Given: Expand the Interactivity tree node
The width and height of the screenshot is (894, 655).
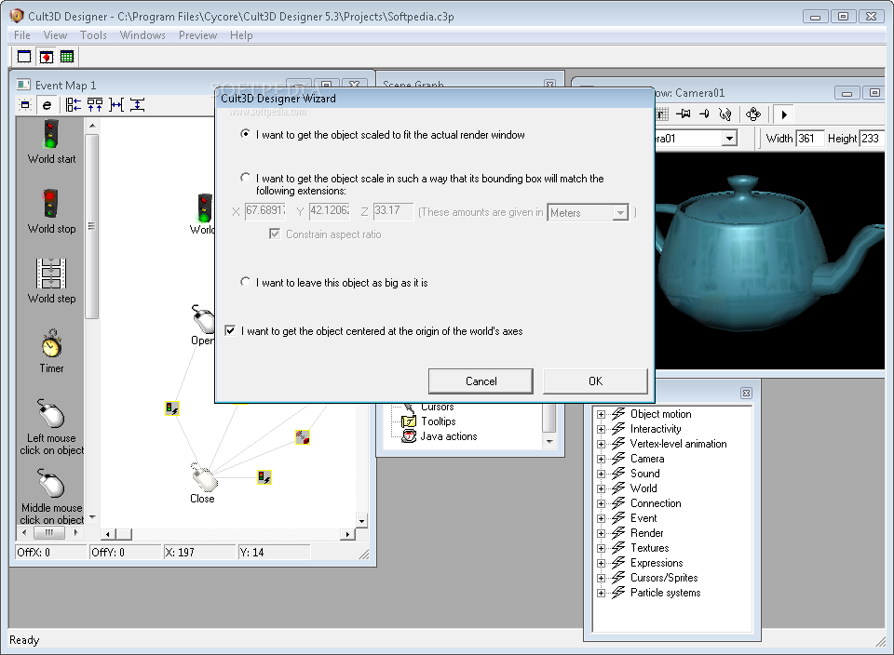Looking at the screenshot, I should tap(601, 429).
